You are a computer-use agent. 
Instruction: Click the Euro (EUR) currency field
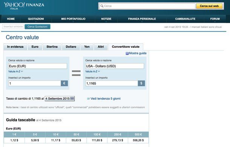coord(38,66)
